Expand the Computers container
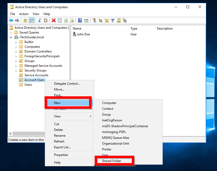The image size is (217, 171). tap(16, 47)
